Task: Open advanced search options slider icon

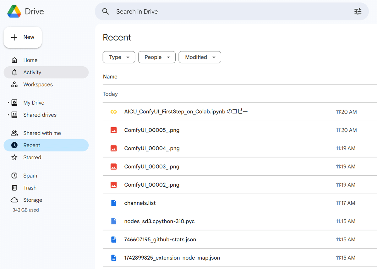Action: (x=358, y=12)
